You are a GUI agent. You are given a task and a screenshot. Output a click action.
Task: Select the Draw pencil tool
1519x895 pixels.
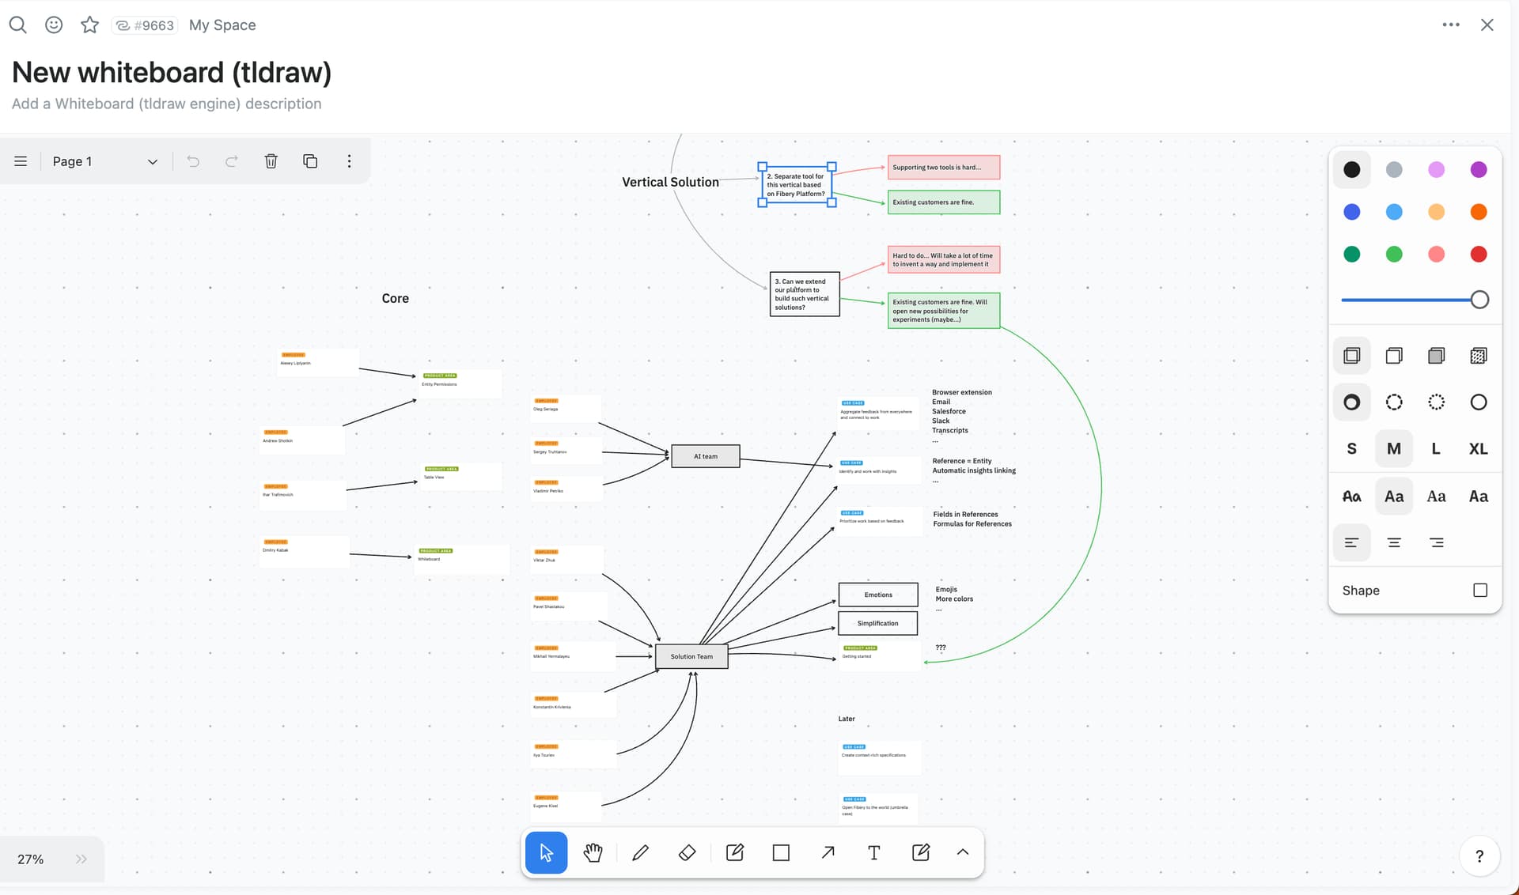click(x=640, y=852)
